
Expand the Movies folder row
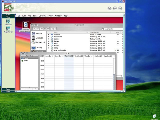tap(49, 41)
